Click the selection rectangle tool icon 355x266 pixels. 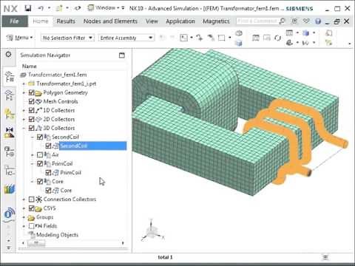[222, 38]
